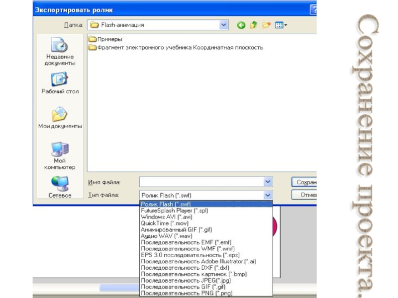Select the Примеры folder
The height and width of the screenshot is (298, 398).
pyautogui.click(x=105, y=39)
